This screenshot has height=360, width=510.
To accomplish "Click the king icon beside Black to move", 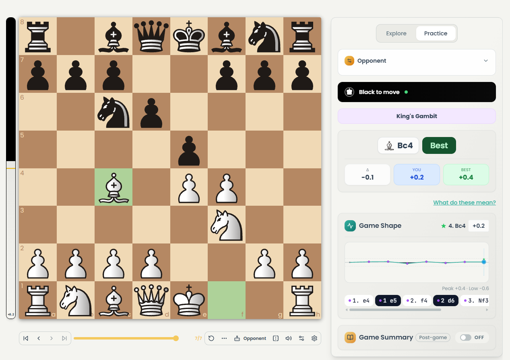I will pyautogui.click(x=349, y=92).
